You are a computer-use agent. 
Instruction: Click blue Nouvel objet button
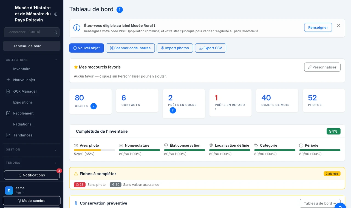point(86,48)
